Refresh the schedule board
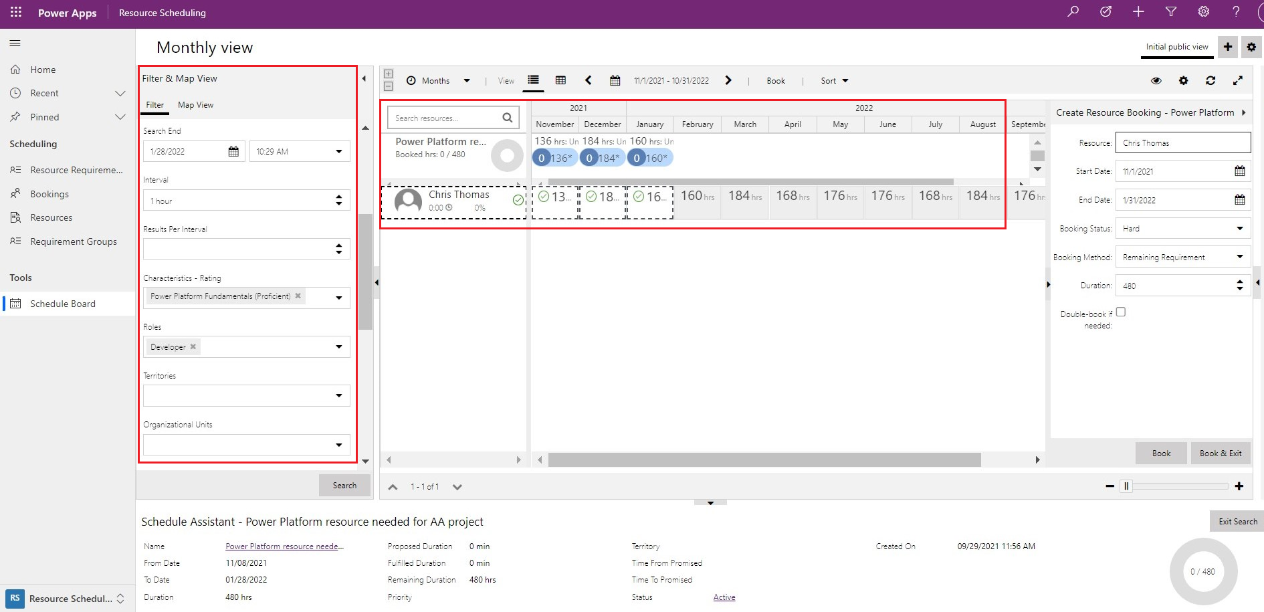Image resolution: width=1264 pixels, height=612 pixels. click(x=1210, y=80)
